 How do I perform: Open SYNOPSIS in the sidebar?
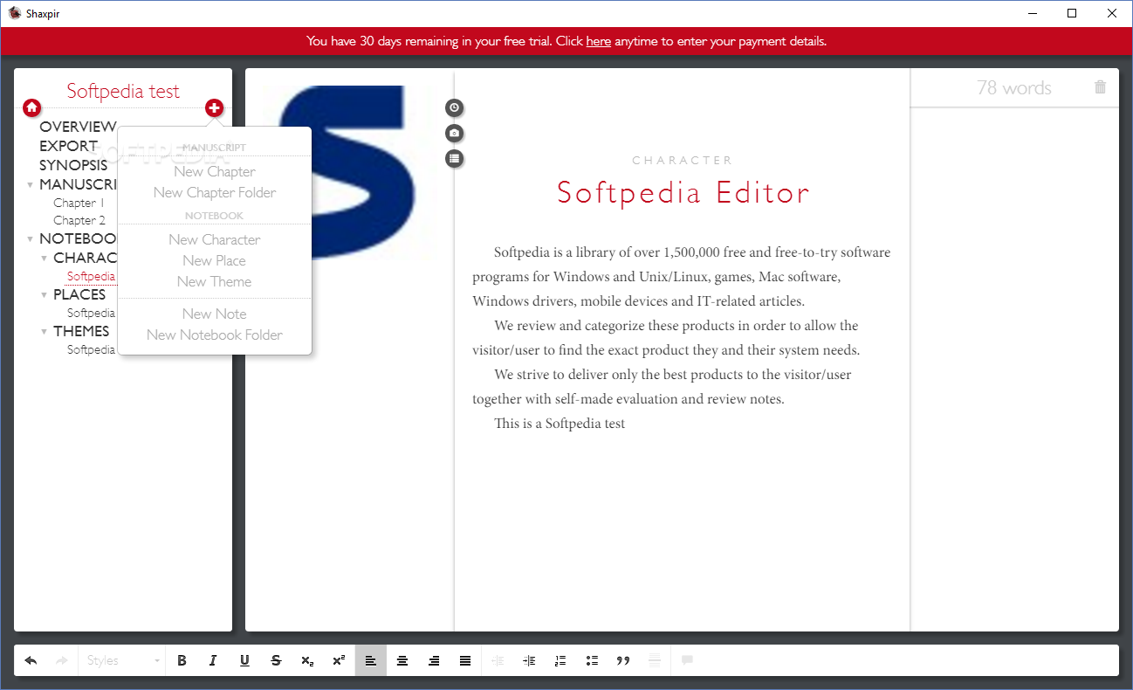click(x=73, y=165)
